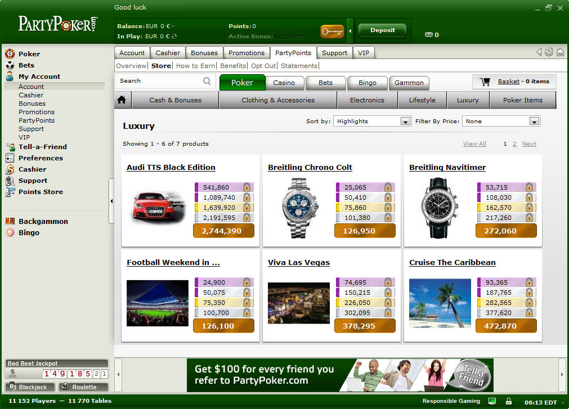This screenshot has height=409, width=569.
Task: Click the banner right scroll arrow
Action: point(562,375)
